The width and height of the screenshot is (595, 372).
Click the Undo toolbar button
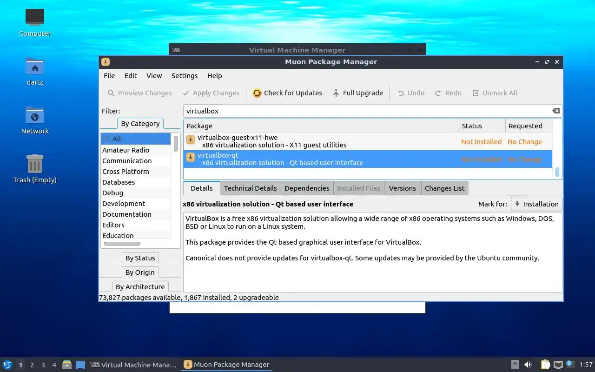[x=411, y=93]
